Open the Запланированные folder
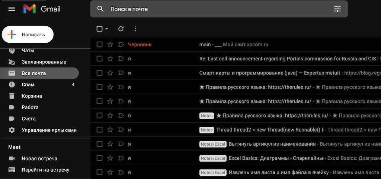381x179 pixels. click(44, 62)
